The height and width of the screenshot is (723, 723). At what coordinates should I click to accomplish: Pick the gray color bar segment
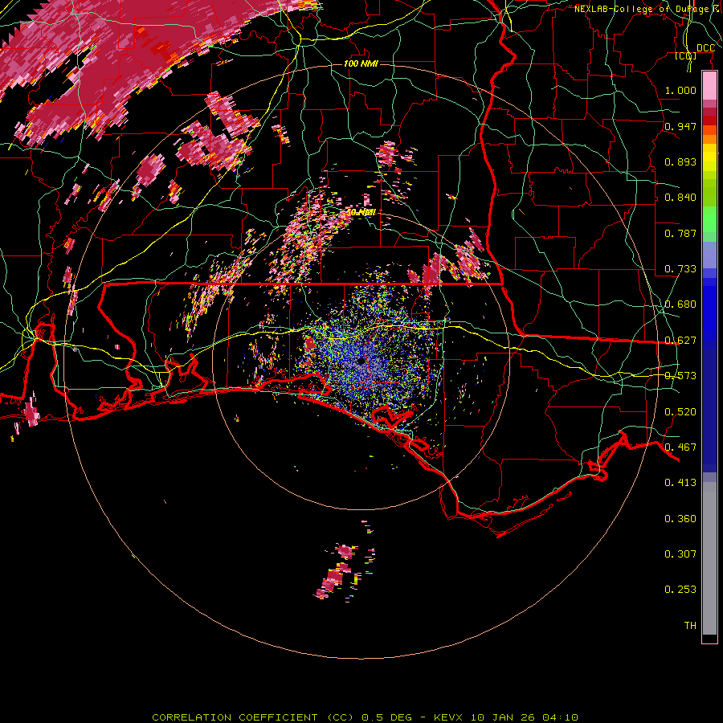[x=709, y=558]
